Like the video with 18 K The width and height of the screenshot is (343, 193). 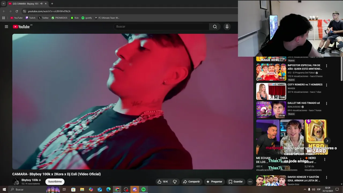coord(163,182)
